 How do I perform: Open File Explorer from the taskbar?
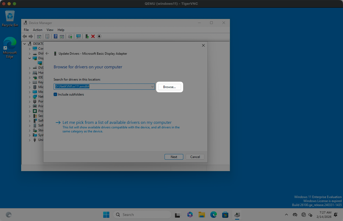[202, 215]
